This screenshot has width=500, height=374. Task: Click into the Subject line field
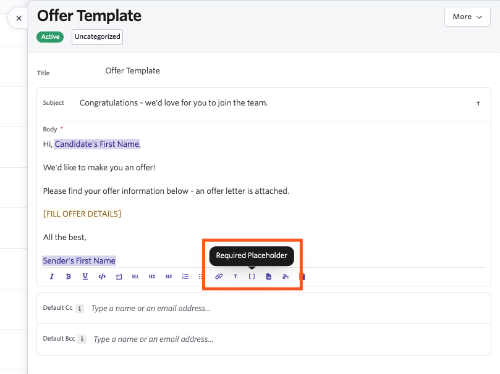(174, 103)
